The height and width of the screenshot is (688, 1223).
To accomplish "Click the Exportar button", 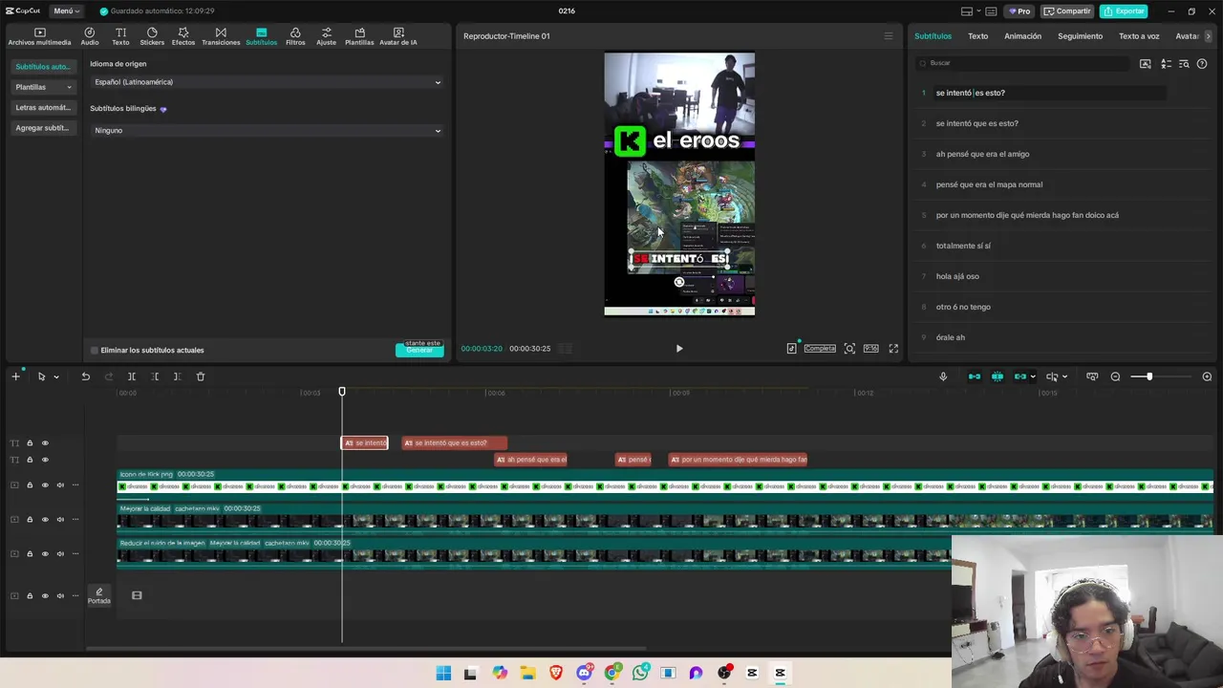I will (1123, 11).
